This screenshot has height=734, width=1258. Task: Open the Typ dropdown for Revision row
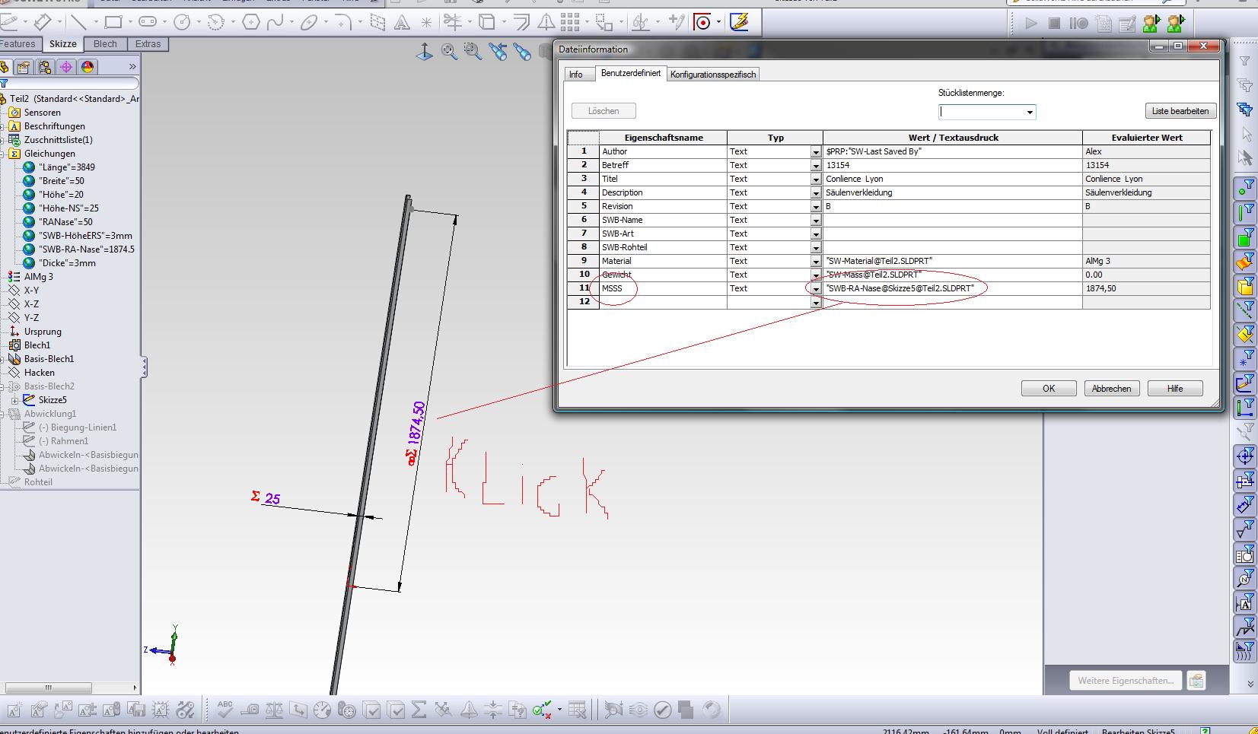tap(816, 207)
